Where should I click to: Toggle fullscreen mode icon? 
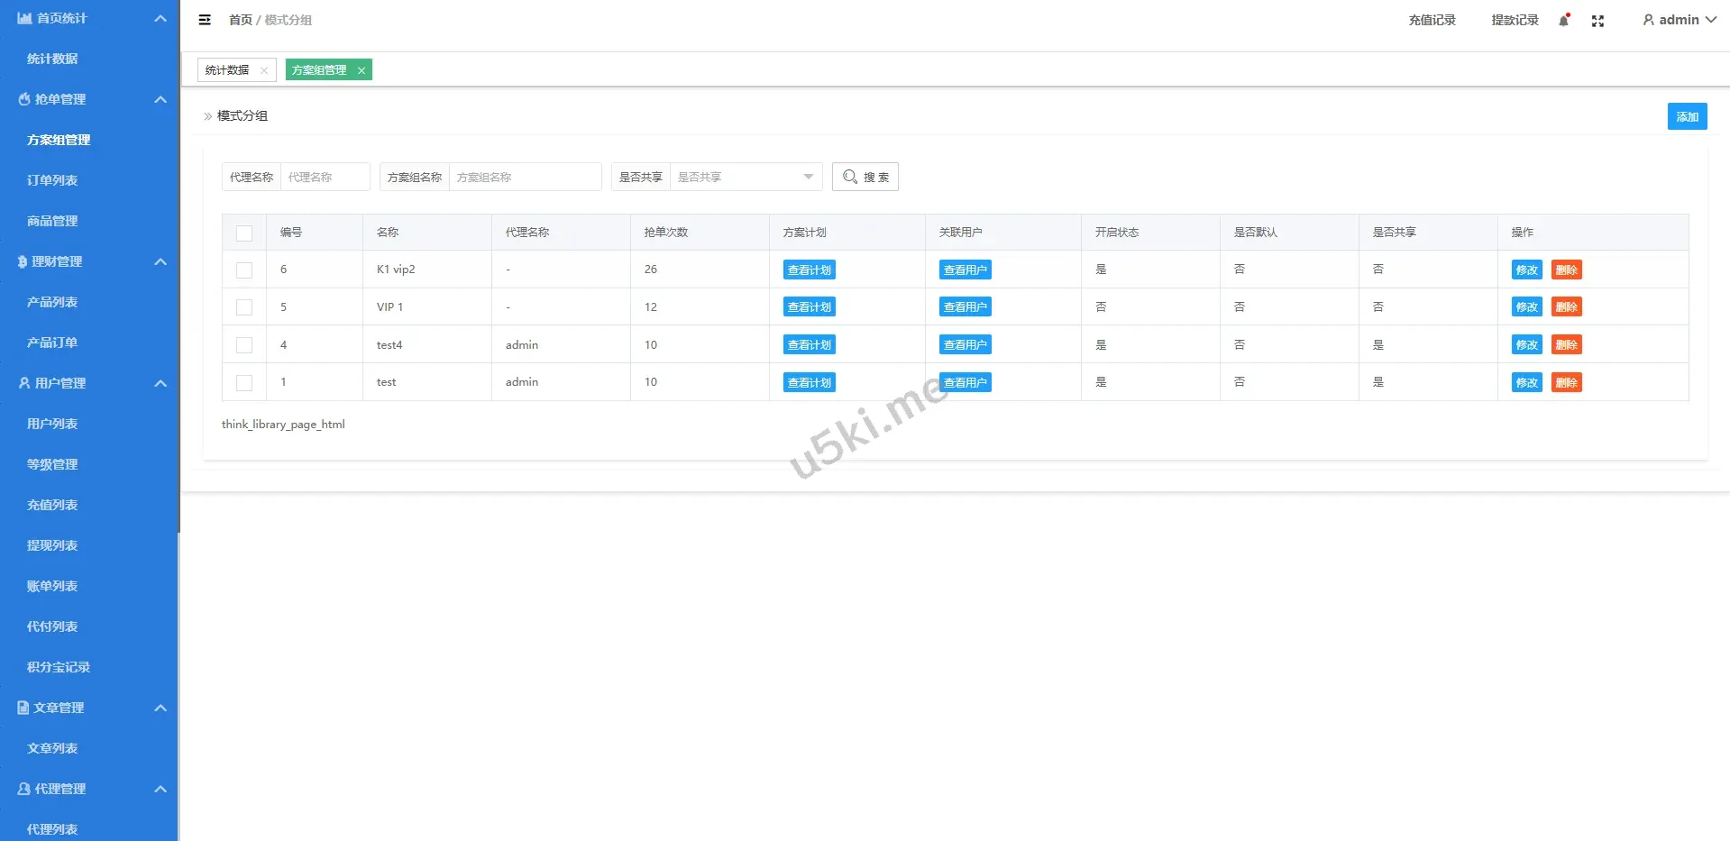pos(1597,21)
